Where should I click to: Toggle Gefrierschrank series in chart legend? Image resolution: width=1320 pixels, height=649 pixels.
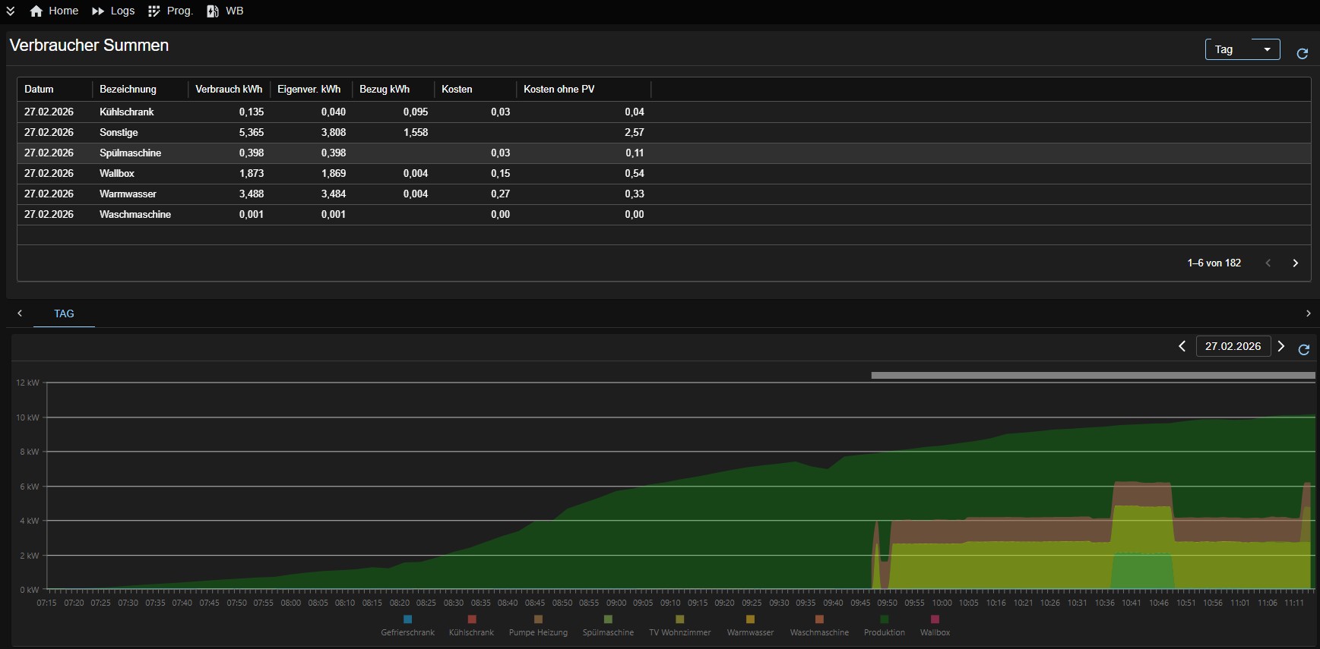[x=408, y=626]
